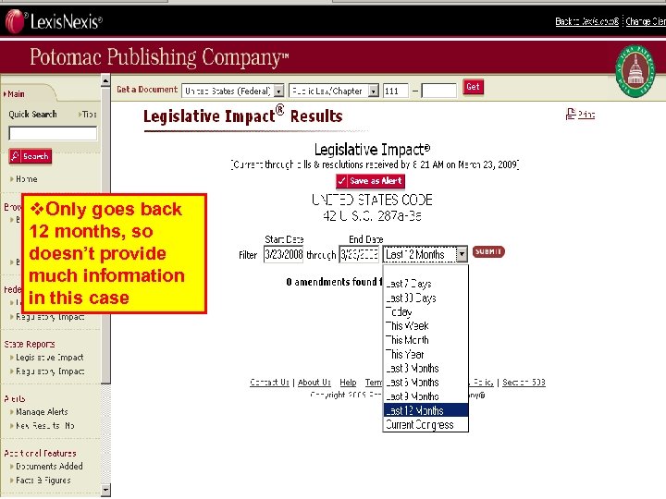The width and height of the screenshot is (666, 499).
Task: Select the Main tab in sidebar
Action: tap(16, 94)
